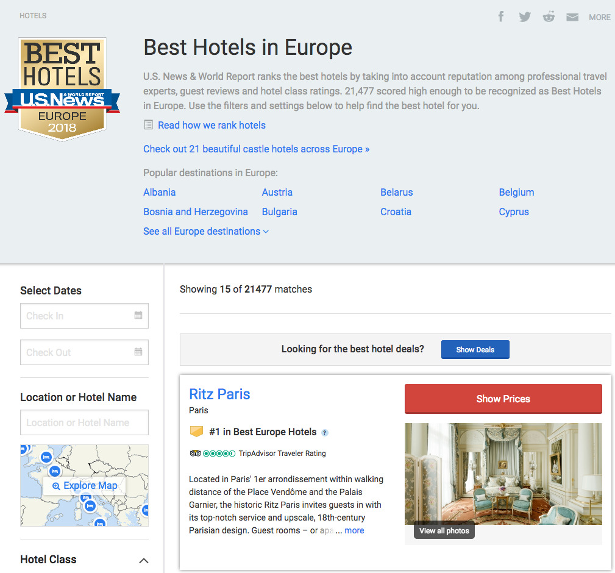Open the Ritz Paris room photo

coord(503,474)
